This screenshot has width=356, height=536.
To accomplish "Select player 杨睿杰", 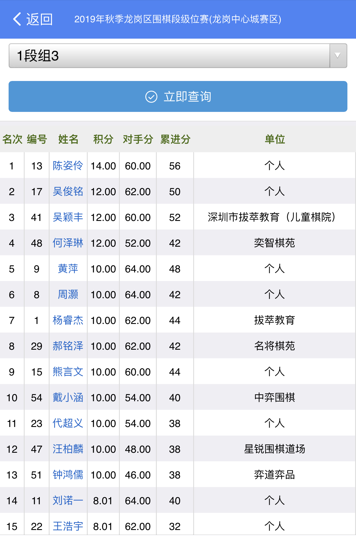I will pyautogui.click(x=68, y=320).
